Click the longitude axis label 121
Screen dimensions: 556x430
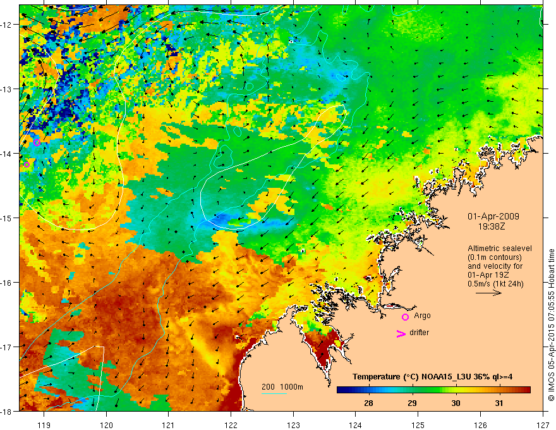click(169, 425)
